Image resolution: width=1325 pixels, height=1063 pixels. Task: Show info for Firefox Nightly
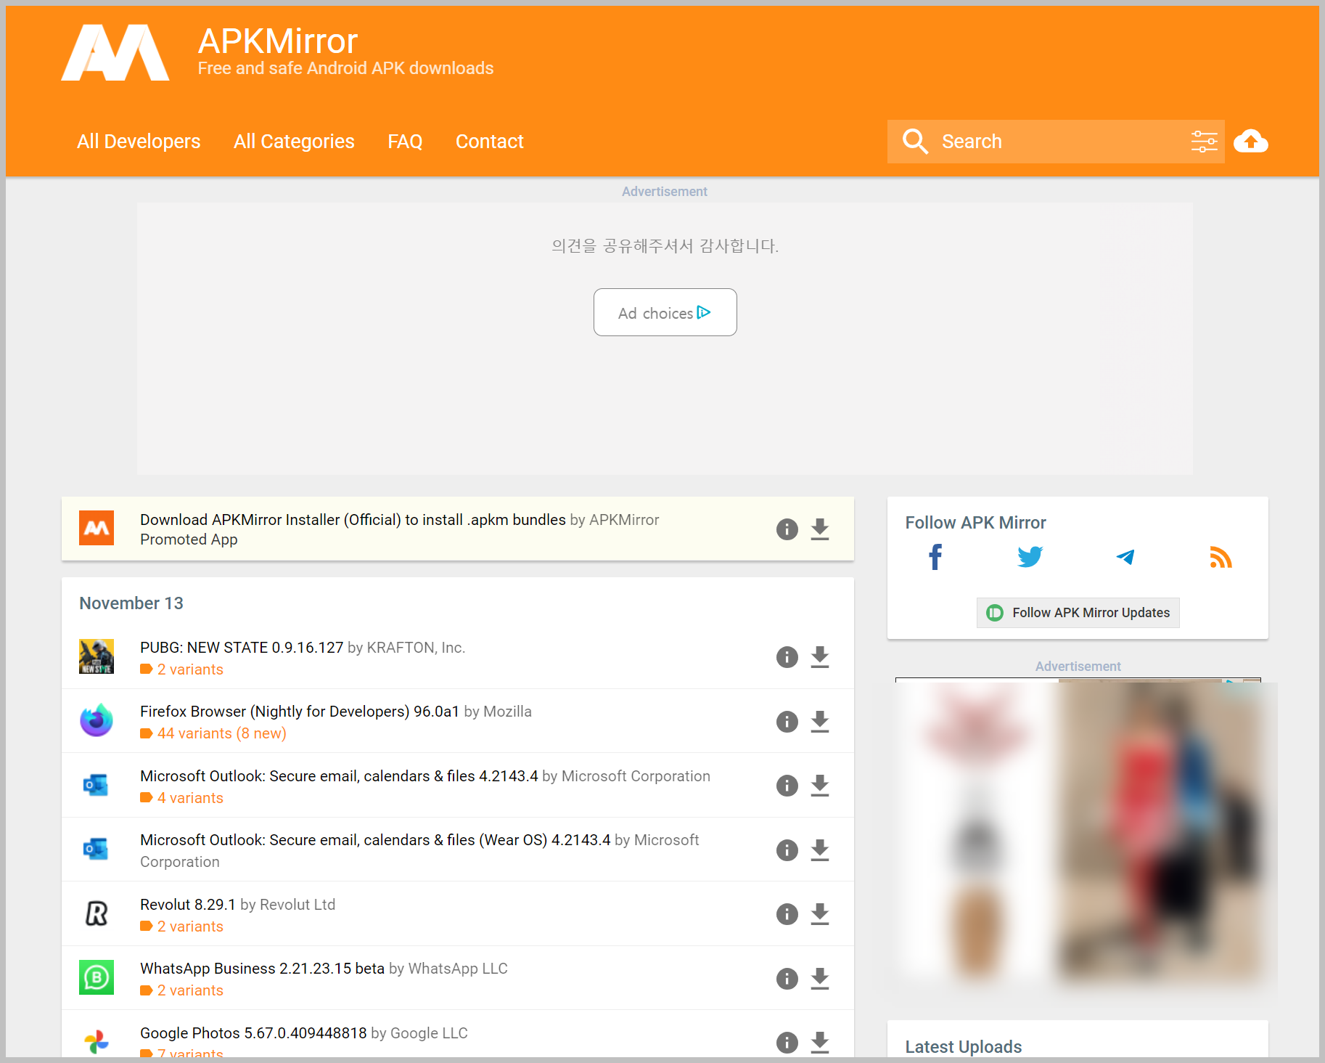pyautogui.click(x=787, y=722)
